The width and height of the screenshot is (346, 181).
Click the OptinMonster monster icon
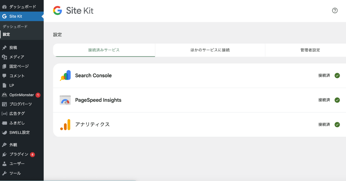[4, 95]
